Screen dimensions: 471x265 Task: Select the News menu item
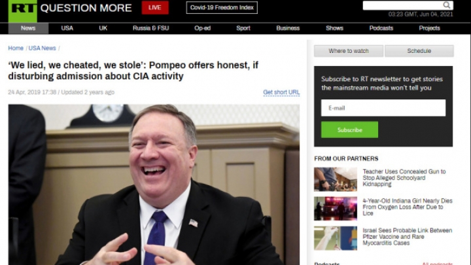click(28, 28)
